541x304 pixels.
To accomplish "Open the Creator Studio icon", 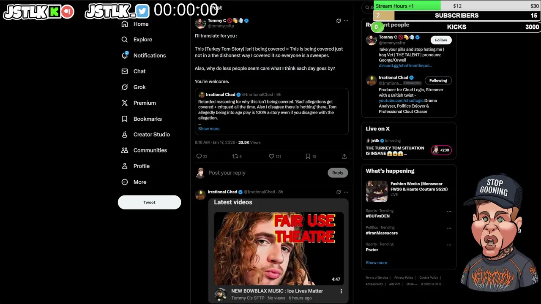I will (125, 134).
